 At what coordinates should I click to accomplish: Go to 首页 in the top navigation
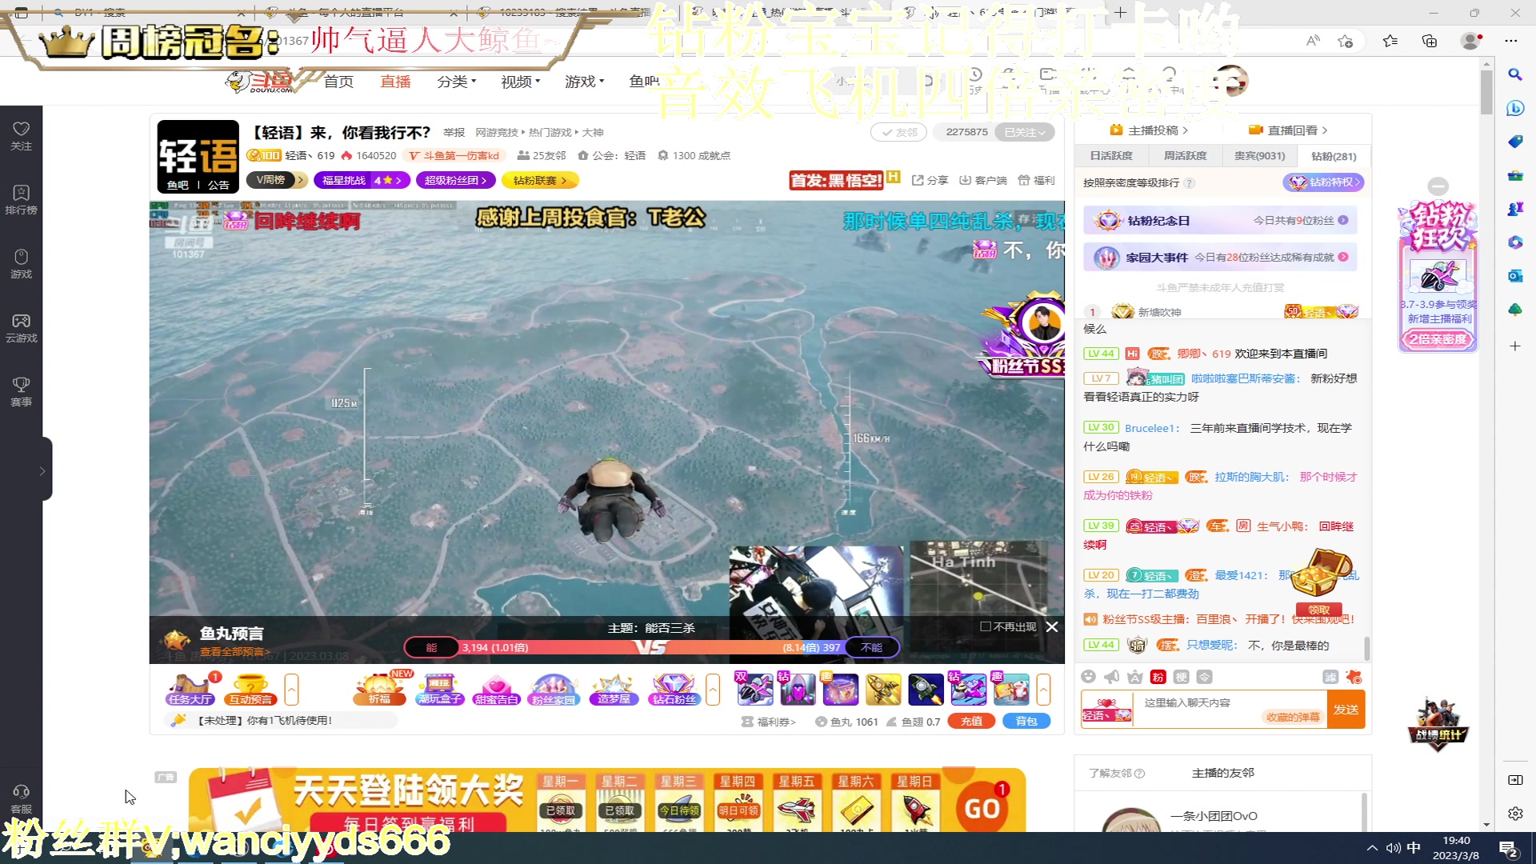338,82
